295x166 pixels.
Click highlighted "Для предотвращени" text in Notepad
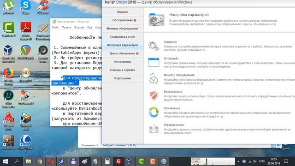pos(82,78)
